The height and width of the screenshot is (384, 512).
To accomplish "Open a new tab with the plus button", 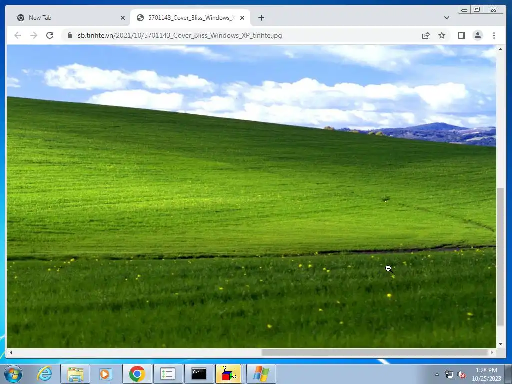I will [x=261, y=18].
